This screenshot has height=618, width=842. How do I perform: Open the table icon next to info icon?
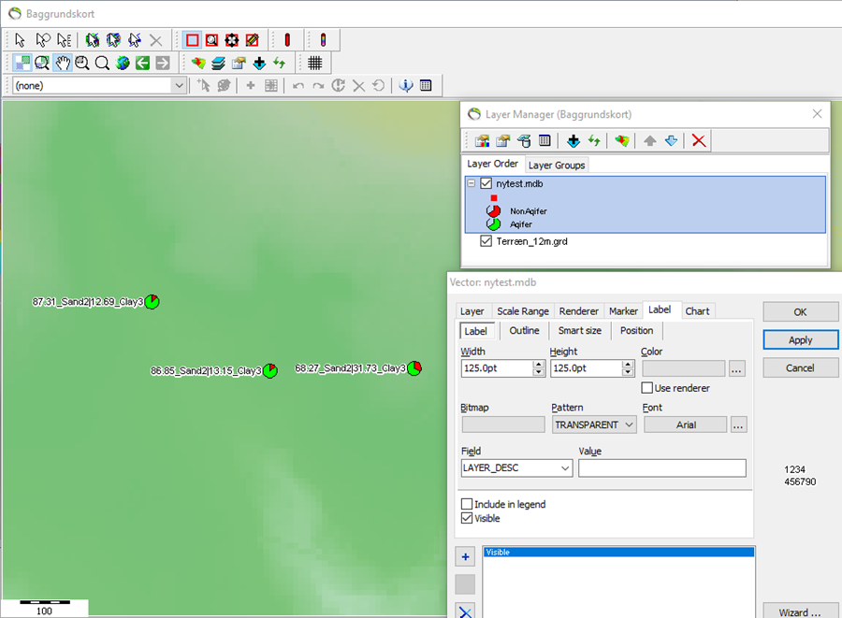pos(426,85)
